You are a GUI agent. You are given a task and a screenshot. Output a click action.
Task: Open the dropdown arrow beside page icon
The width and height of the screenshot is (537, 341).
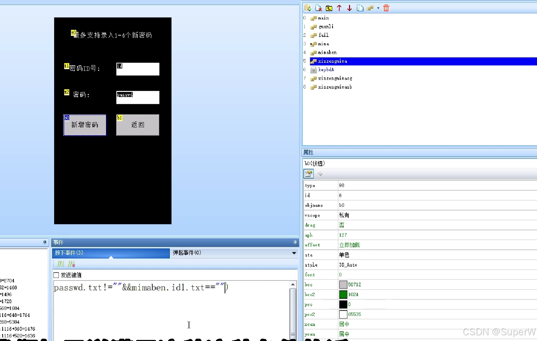[378, 8]
